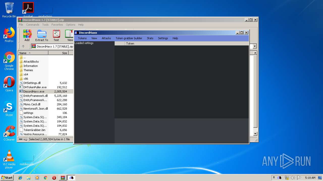
Task: Select the Themes folder in the archive
Action: coord(28,70)
